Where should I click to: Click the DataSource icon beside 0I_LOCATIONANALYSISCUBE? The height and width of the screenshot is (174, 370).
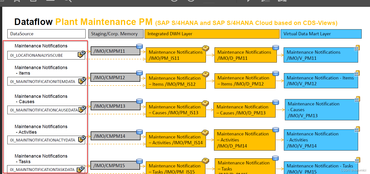click(82, 54)
